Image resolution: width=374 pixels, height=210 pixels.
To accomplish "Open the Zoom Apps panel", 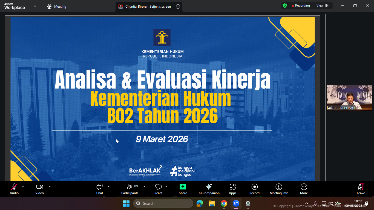I will (x=232, y=189).
